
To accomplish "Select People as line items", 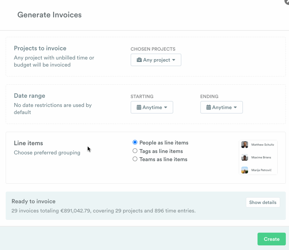I will [135, 142].
